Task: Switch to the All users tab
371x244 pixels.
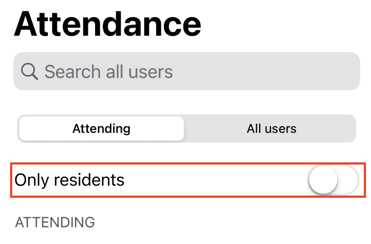Action: coord(271,128)
